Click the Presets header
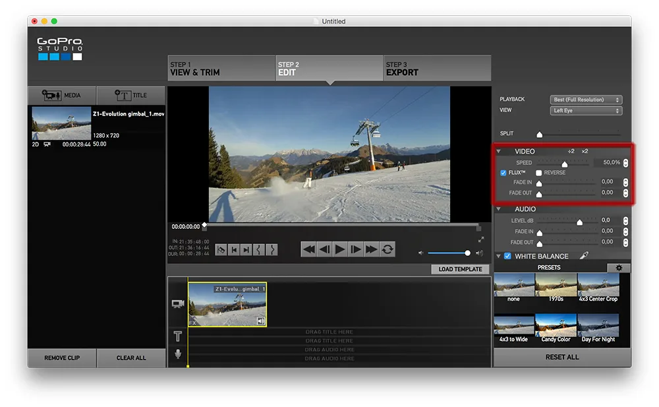 pos(549,268)
